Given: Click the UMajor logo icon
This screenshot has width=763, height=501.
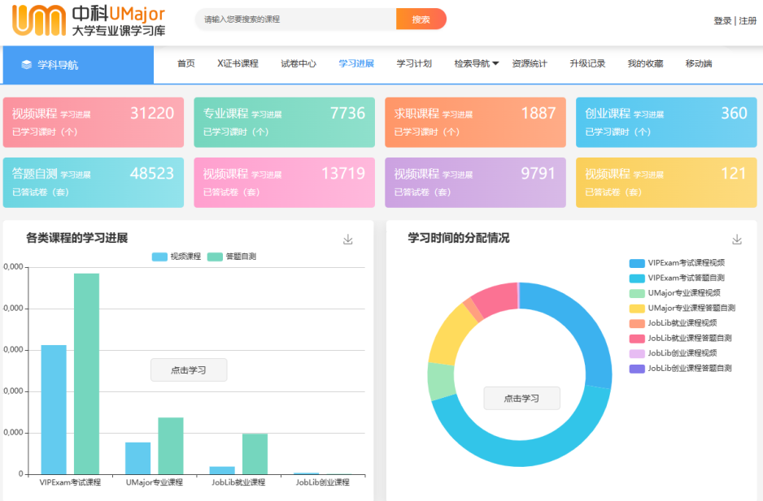Looking at the screenshot, I should (37, 20).
